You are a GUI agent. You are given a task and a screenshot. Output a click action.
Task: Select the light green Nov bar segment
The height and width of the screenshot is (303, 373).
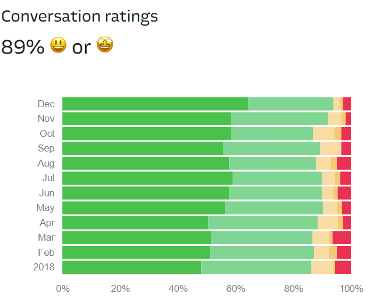[279, 119]
